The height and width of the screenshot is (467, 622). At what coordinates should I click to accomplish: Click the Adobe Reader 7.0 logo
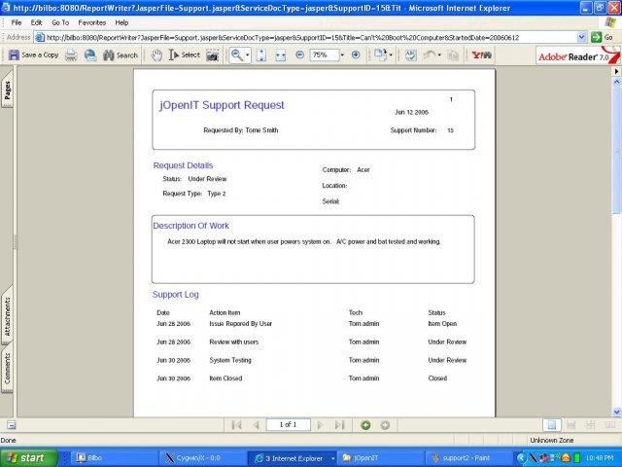pyautogui.click(x=577, y=55)
